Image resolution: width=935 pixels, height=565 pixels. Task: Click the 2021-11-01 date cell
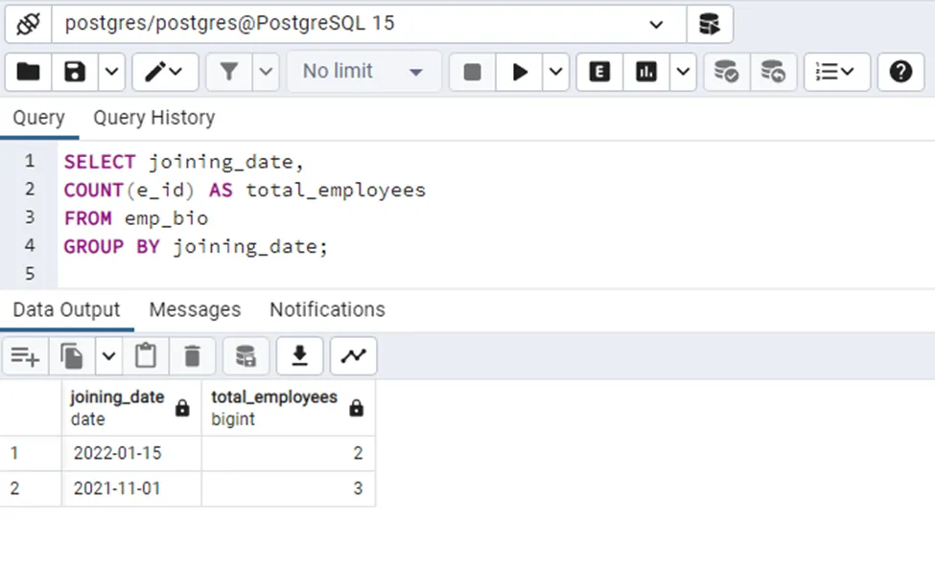click(117, 488)
